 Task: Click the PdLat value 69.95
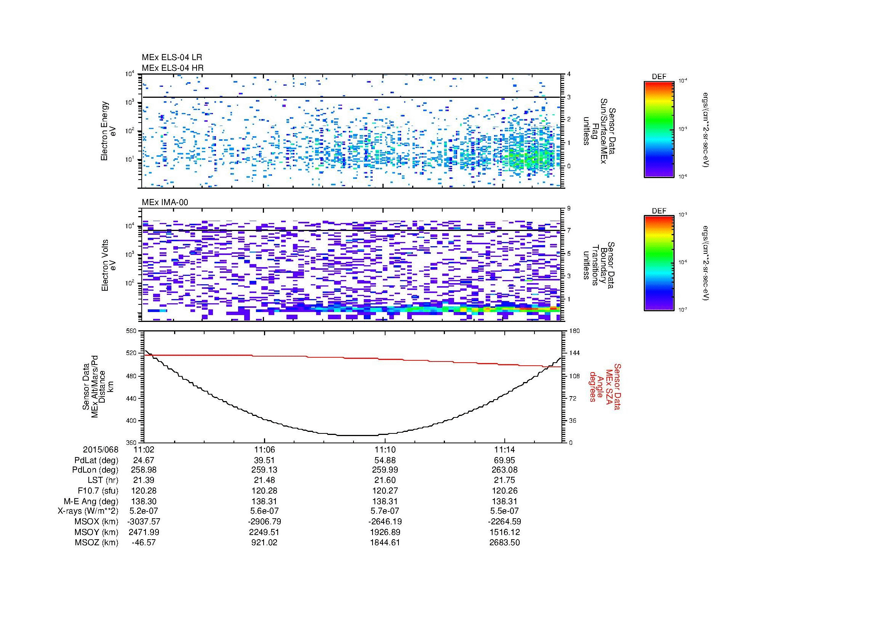(x=504, y=460)
